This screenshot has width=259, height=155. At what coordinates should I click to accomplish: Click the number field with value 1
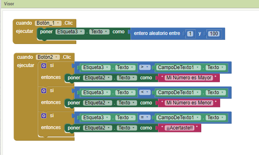click(x=190, y=34)
